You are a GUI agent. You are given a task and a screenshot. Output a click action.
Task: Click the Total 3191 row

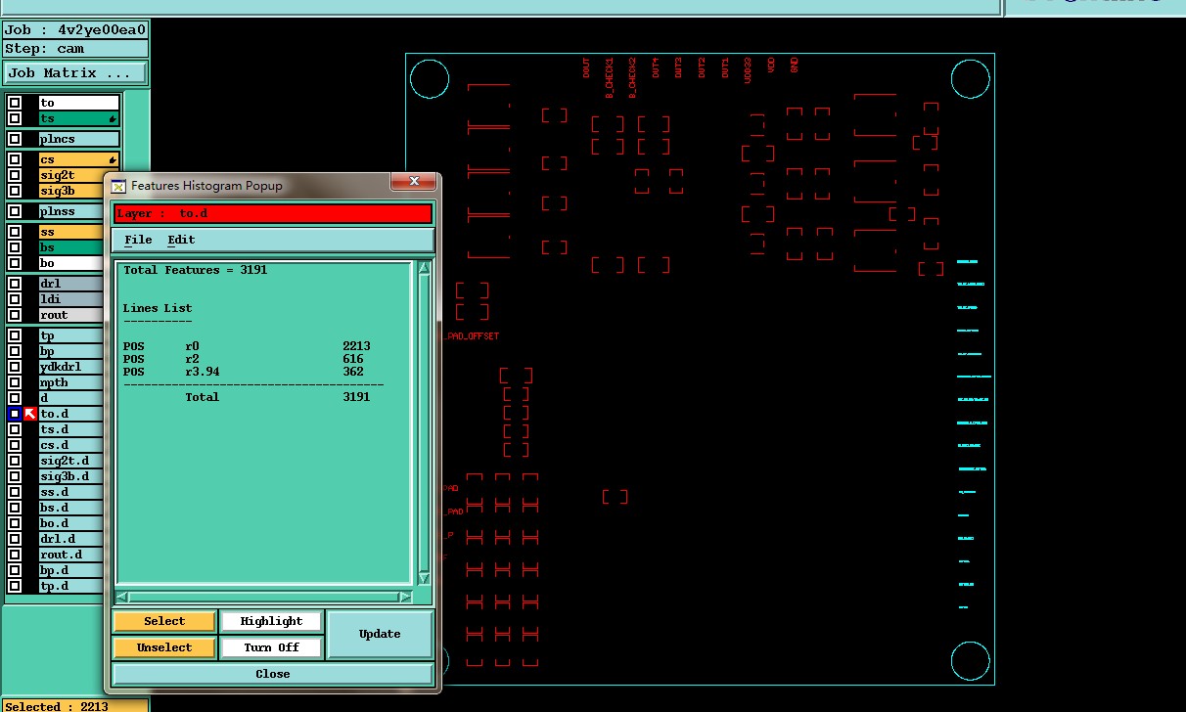click(x=278, y=397)
